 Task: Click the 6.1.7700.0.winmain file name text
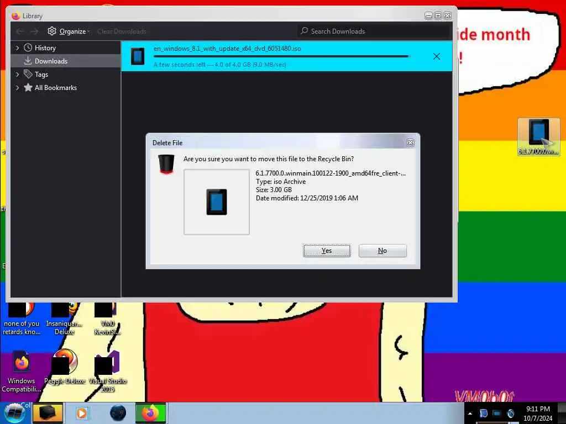(x=331, y=173)
